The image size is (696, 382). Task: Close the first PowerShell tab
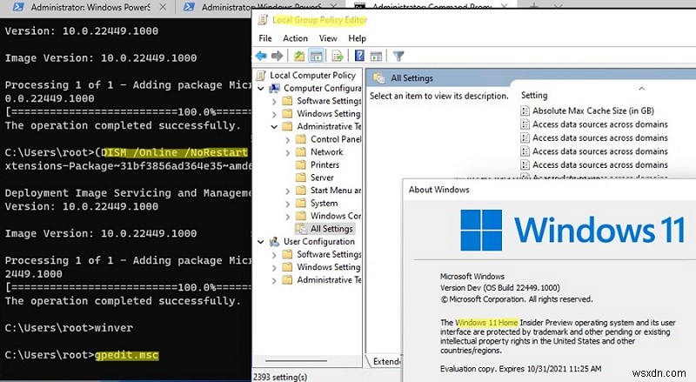point(163,7)
